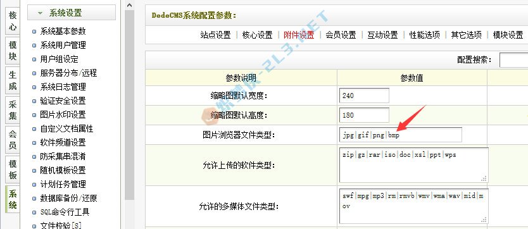Open the 采集 vertical tab
Viewport: 528px width, 229px height.
click(x=13, y=110)
